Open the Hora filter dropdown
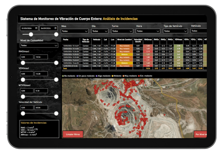The height and width of the screenshot is (152, 222). point(148,31)
